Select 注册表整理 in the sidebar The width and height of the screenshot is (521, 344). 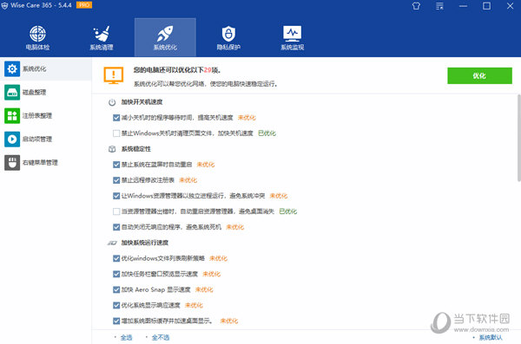37,116
